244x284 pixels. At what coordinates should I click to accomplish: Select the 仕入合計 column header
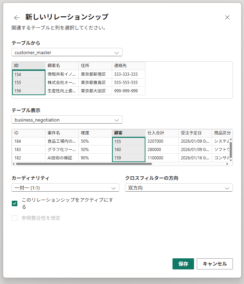pyautogui.click(x=162, y=133)
